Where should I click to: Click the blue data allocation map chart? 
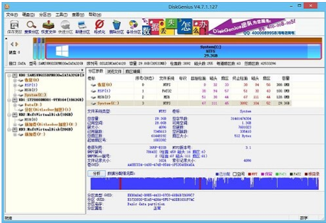pyautogui.click(x=204, y=183)
